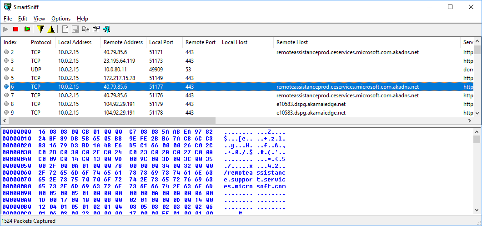Sort by Remote Address column header
The image size is (482, 226).
[123, 42]
